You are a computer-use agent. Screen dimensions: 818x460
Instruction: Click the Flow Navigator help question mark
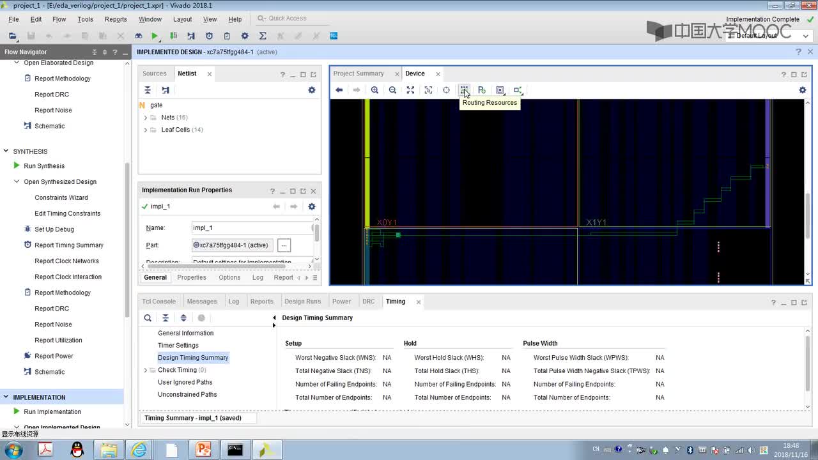click(x=116, y=52)
